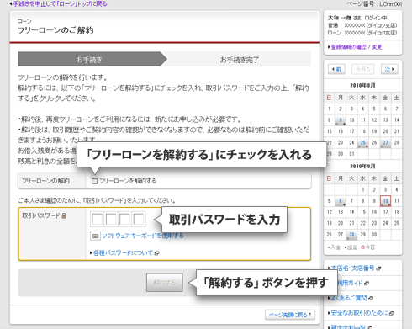Click the external-link icon beside 利用ガイド
The image size is (412, 329).
coord(367,284)
